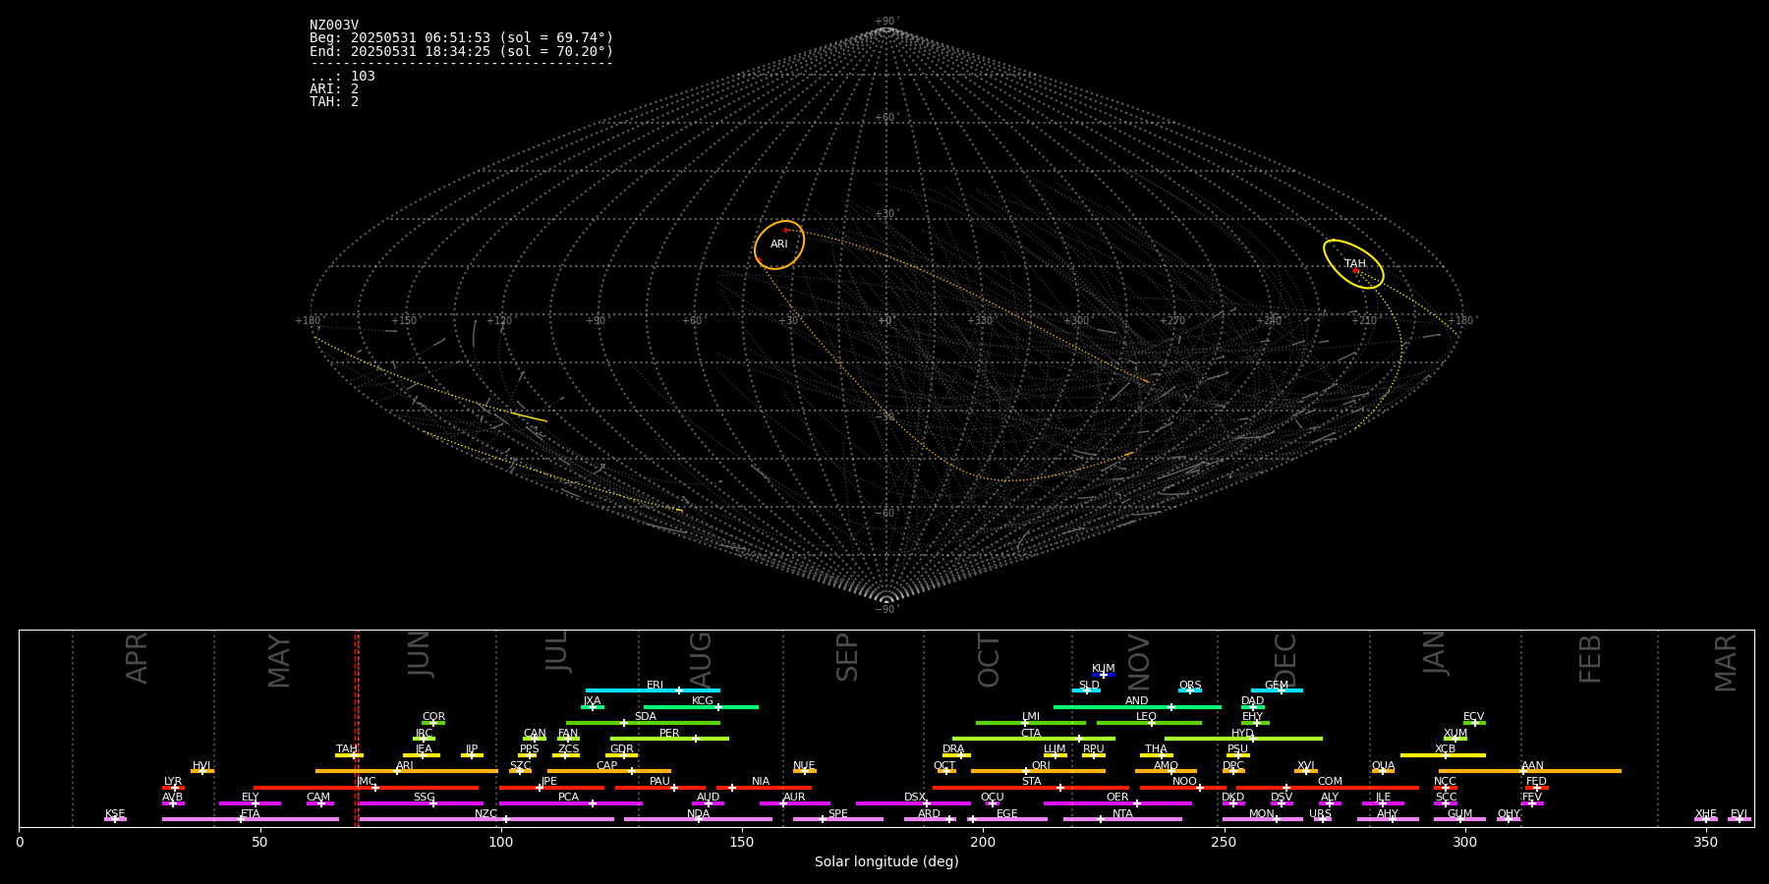Select the Beg: 20250531 06:51:53 line
The width and height of the screenshot is (1769, 884).
(461, 38)
